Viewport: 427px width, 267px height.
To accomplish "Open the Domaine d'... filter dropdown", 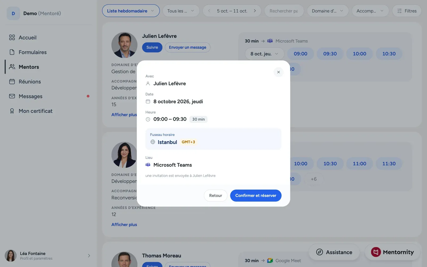I will [328, 11].
